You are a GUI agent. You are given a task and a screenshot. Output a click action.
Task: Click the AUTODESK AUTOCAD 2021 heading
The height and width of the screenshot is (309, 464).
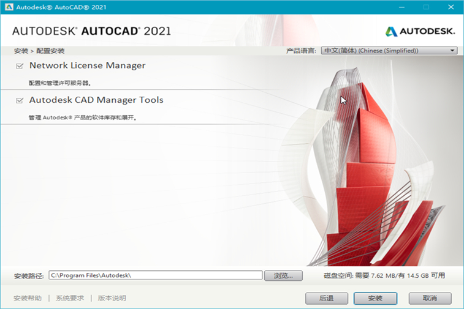point(91,31)
